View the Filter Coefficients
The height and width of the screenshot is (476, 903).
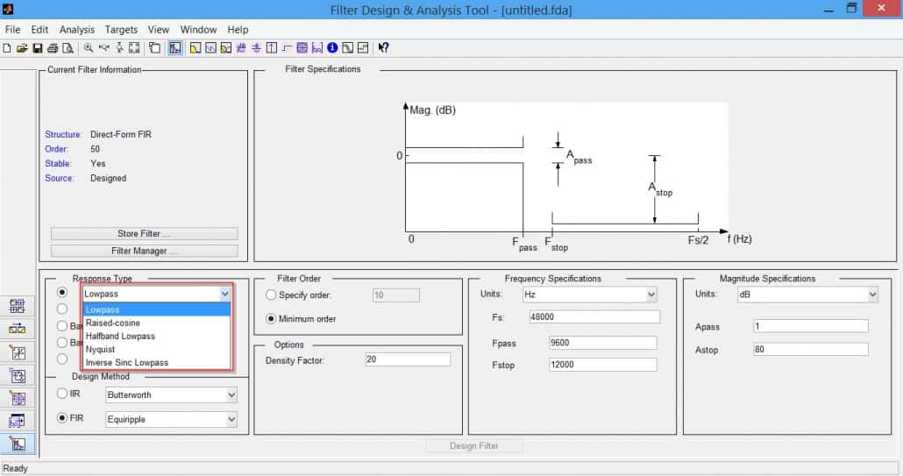point(316,48)
